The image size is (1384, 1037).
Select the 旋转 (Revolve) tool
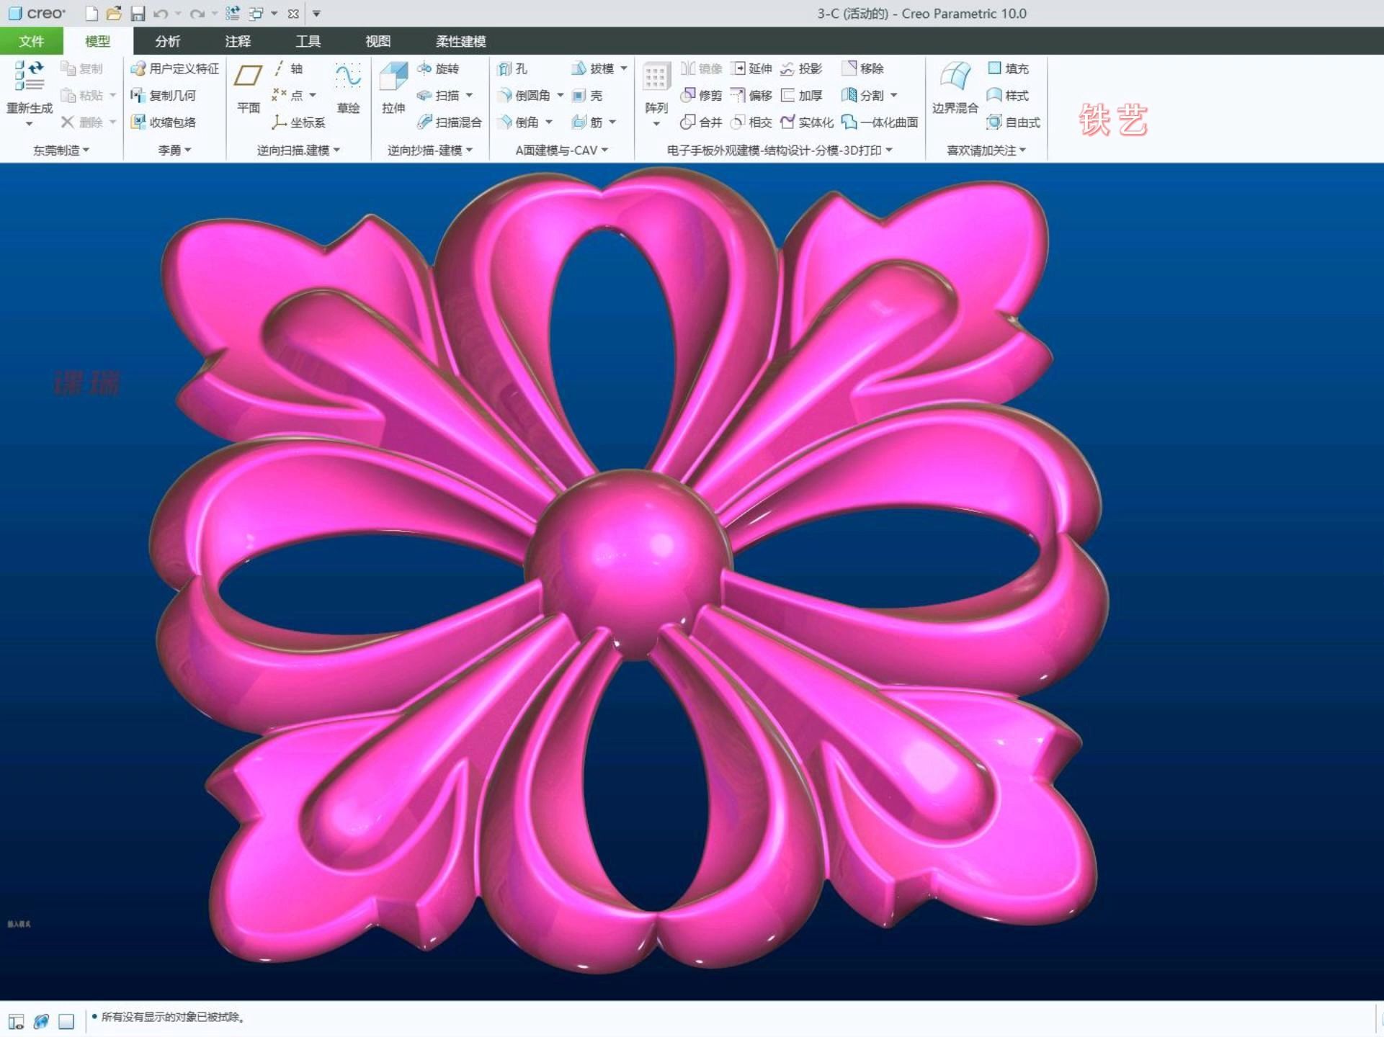click(441, 68)
